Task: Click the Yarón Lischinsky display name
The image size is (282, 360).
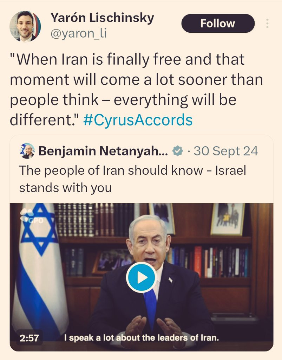Action: [x=102, y=18]
